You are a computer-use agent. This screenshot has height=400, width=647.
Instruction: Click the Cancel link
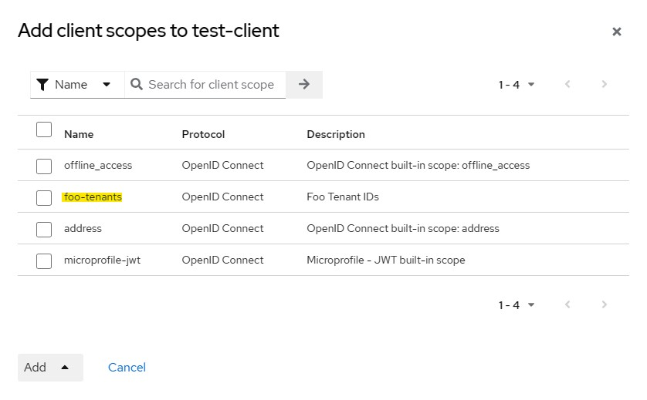tap(127, 367)
